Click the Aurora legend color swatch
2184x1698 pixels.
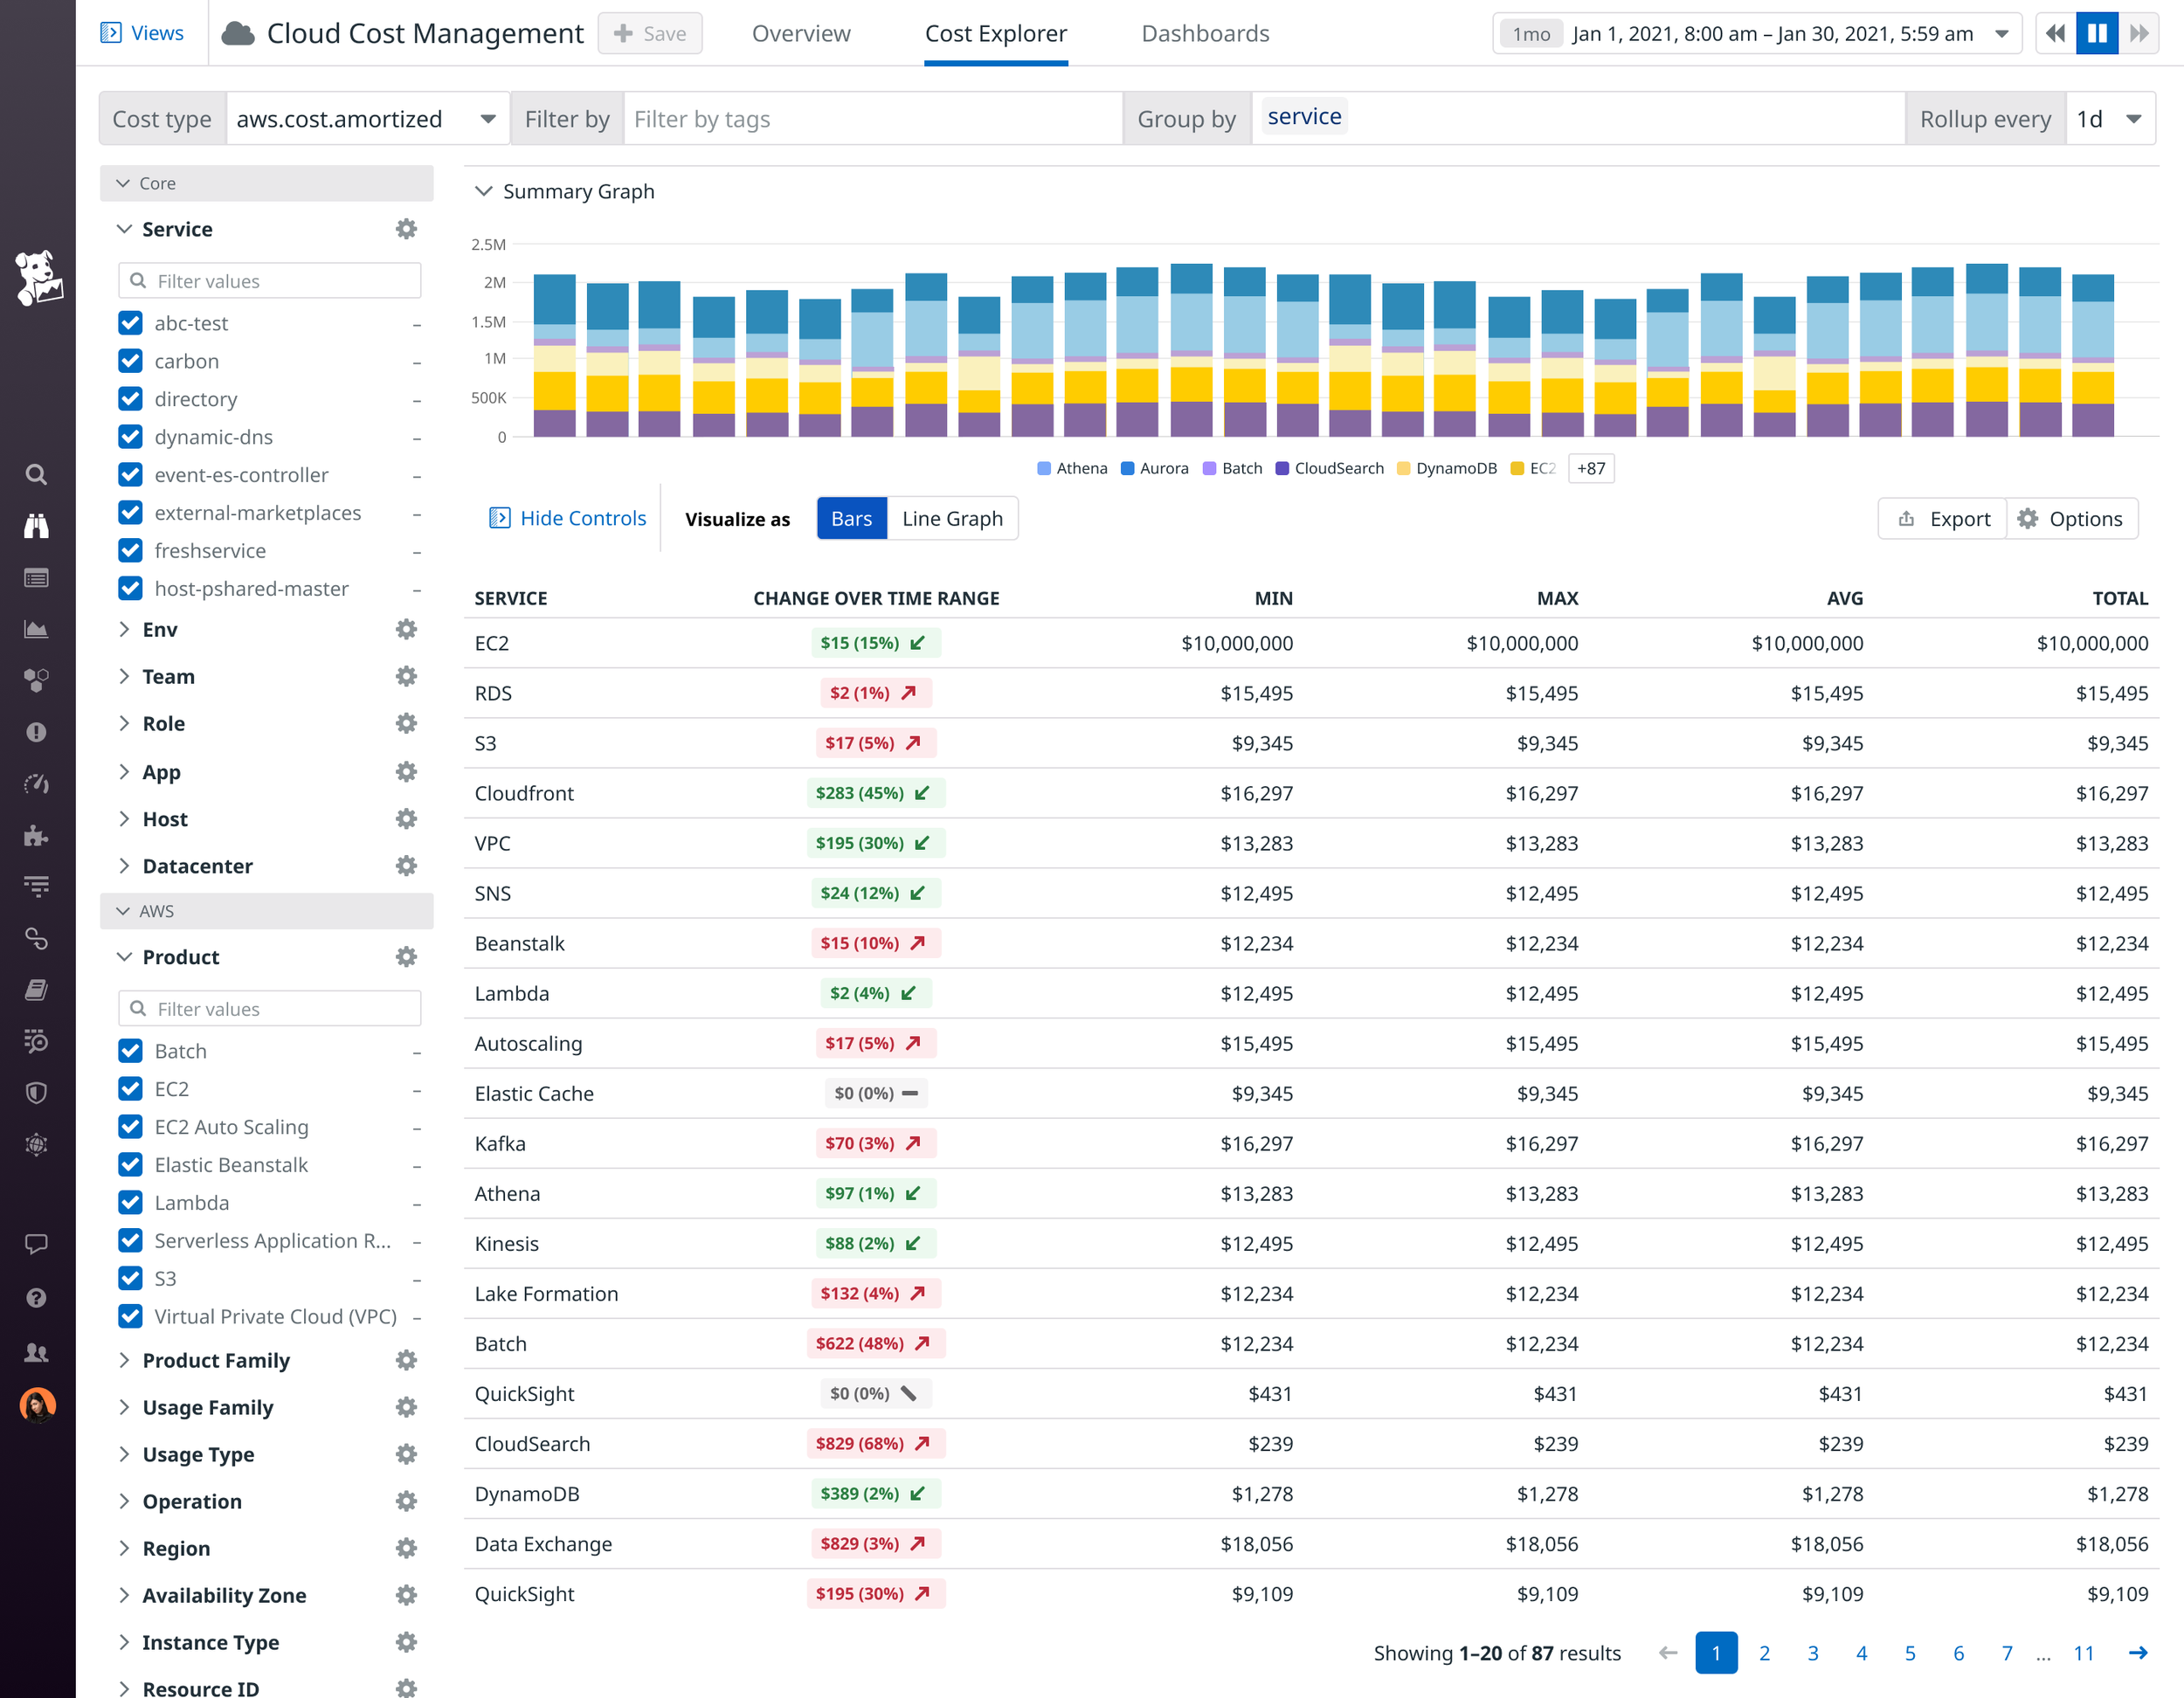(1127, 468)
